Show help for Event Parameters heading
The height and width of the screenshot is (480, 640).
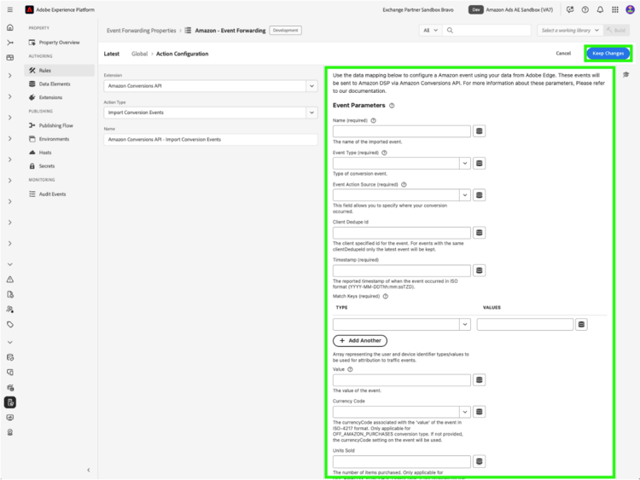(x=392, y=106)
